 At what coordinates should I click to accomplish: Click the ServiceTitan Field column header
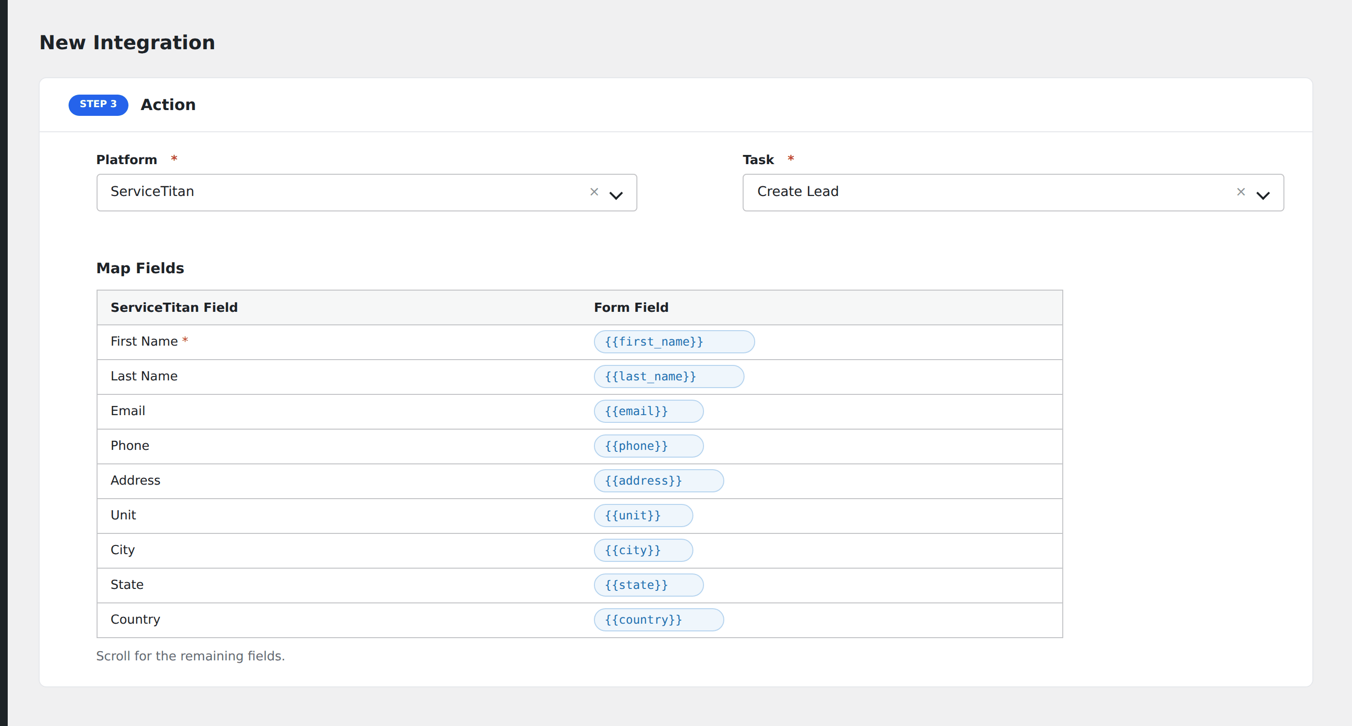point(174,307)
